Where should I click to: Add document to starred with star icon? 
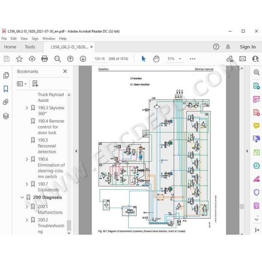pos(19,59)
